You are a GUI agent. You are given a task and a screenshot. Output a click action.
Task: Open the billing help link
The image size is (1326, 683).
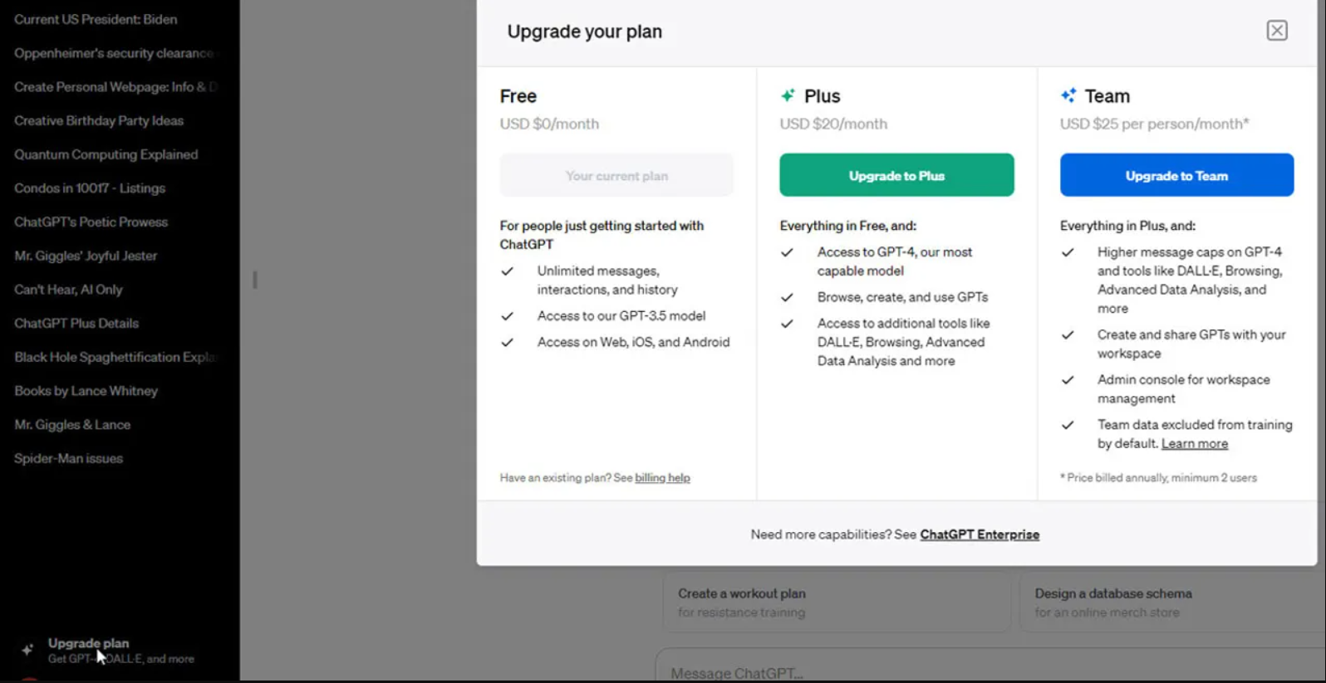click(662, 478)
